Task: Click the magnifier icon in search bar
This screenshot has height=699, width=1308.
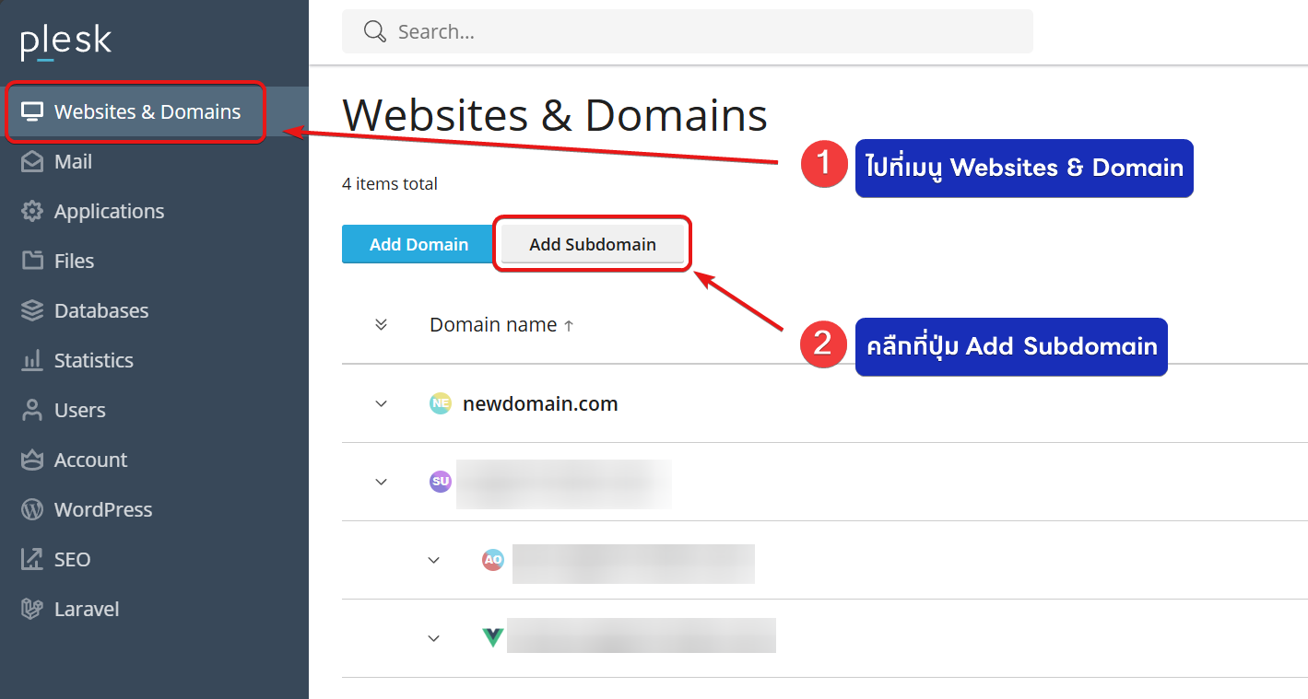Action: tap(374, 31)
